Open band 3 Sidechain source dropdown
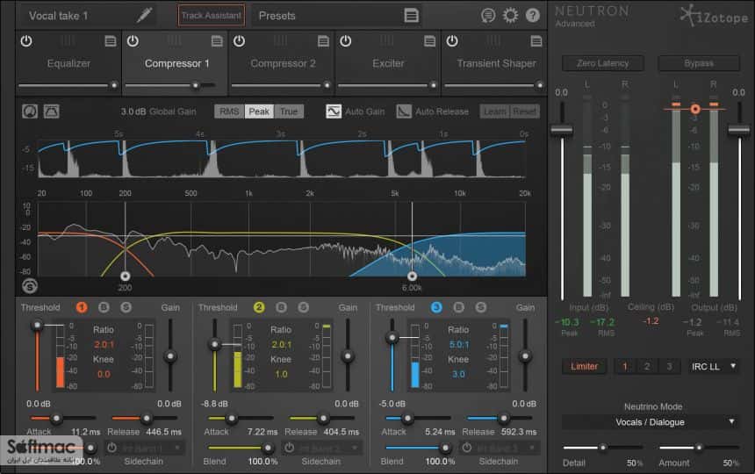The height and width of the screenshot is (474, 755). pyautogui.click(x=506, y=448)
